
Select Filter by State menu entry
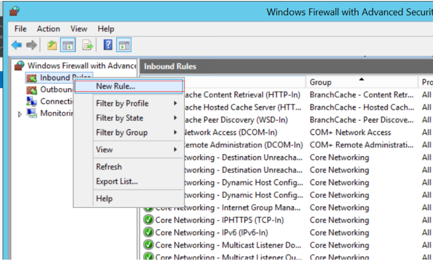(129, 118)
